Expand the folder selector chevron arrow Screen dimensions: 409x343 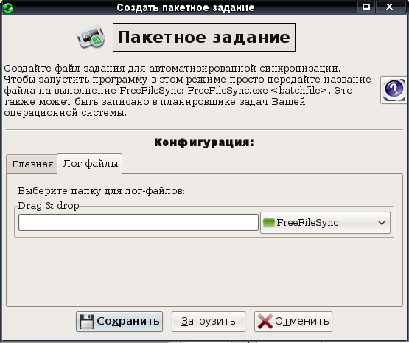tap(382, 223)
